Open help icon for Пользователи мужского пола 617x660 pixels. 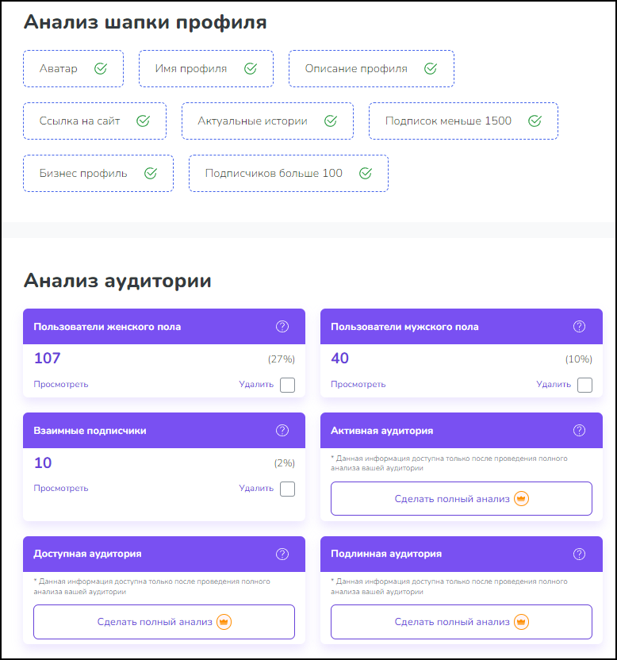tap(579, 327)
